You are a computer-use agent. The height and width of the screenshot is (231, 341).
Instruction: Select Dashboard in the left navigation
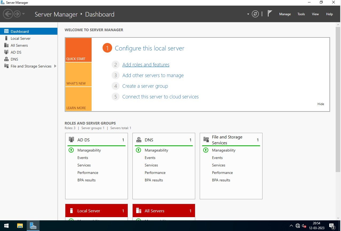click(29, 31)
